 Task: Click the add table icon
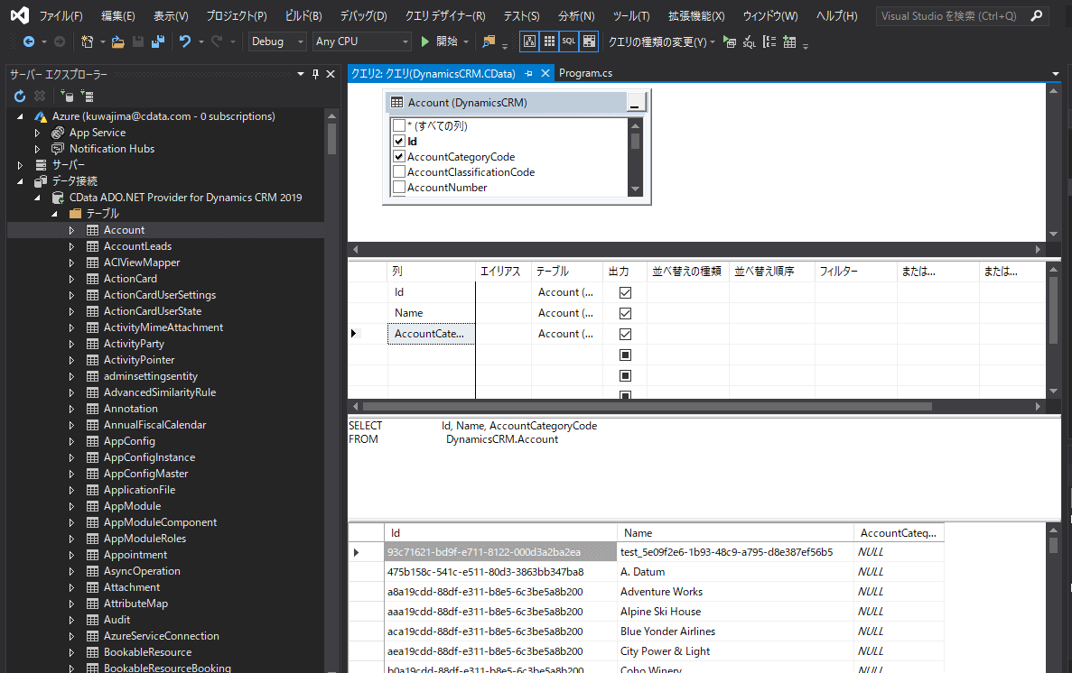point(789,41)
